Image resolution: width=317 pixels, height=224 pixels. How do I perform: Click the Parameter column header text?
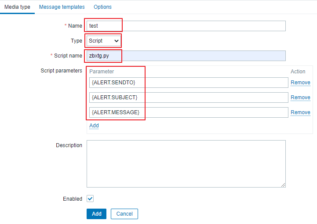coord(102,72)
